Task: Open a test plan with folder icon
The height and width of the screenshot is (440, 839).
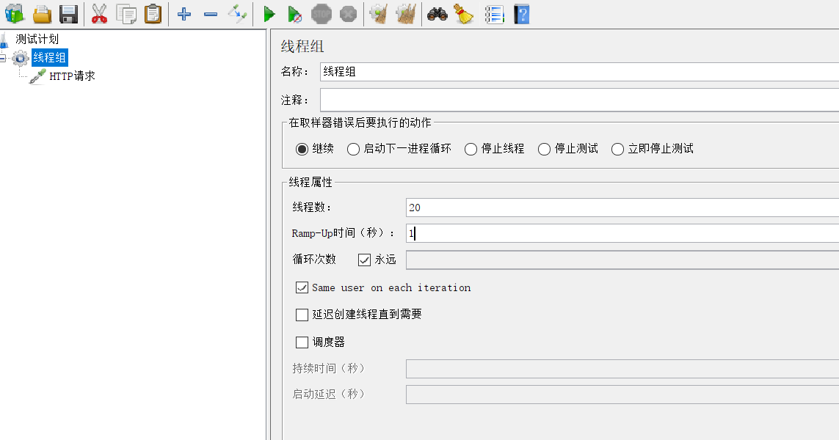Action: (x=42, y=14)
